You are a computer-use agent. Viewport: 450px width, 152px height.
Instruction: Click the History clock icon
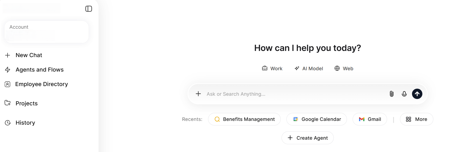pos(8,123)
